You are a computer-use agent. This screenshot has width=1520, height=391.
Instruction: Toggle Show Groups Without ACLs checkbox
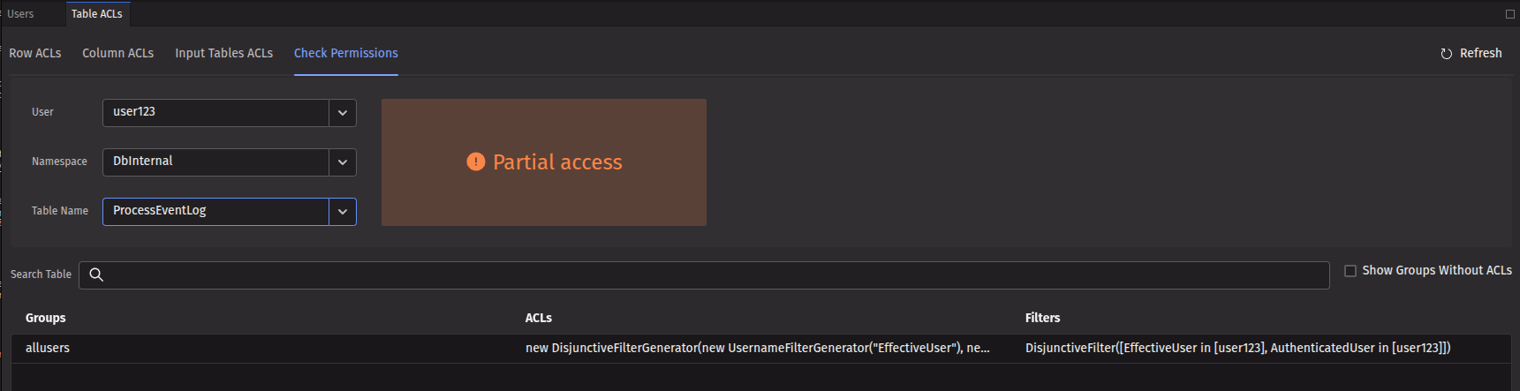pos(1350,271)
